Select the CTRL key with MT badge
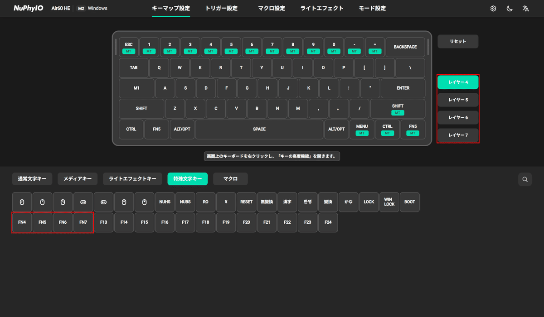 tap(387, 130)
